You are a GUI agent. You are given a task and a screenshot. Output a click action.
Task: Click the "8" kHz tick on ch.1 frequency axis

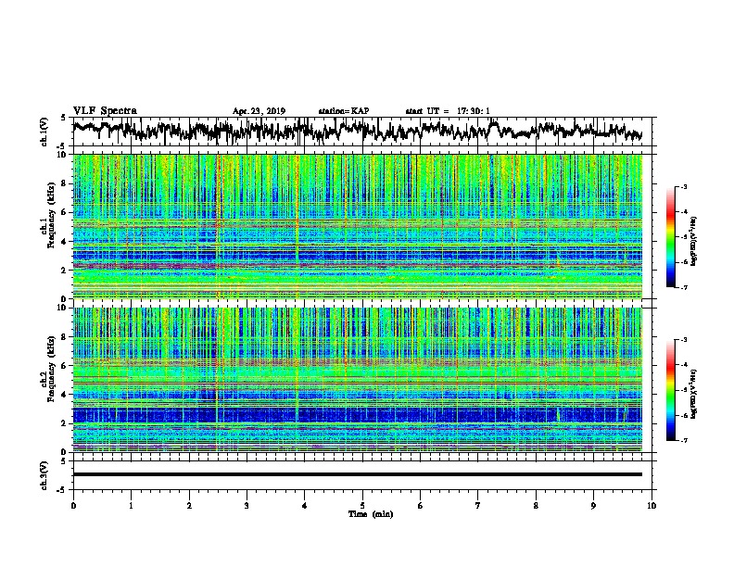coord(65,183)
